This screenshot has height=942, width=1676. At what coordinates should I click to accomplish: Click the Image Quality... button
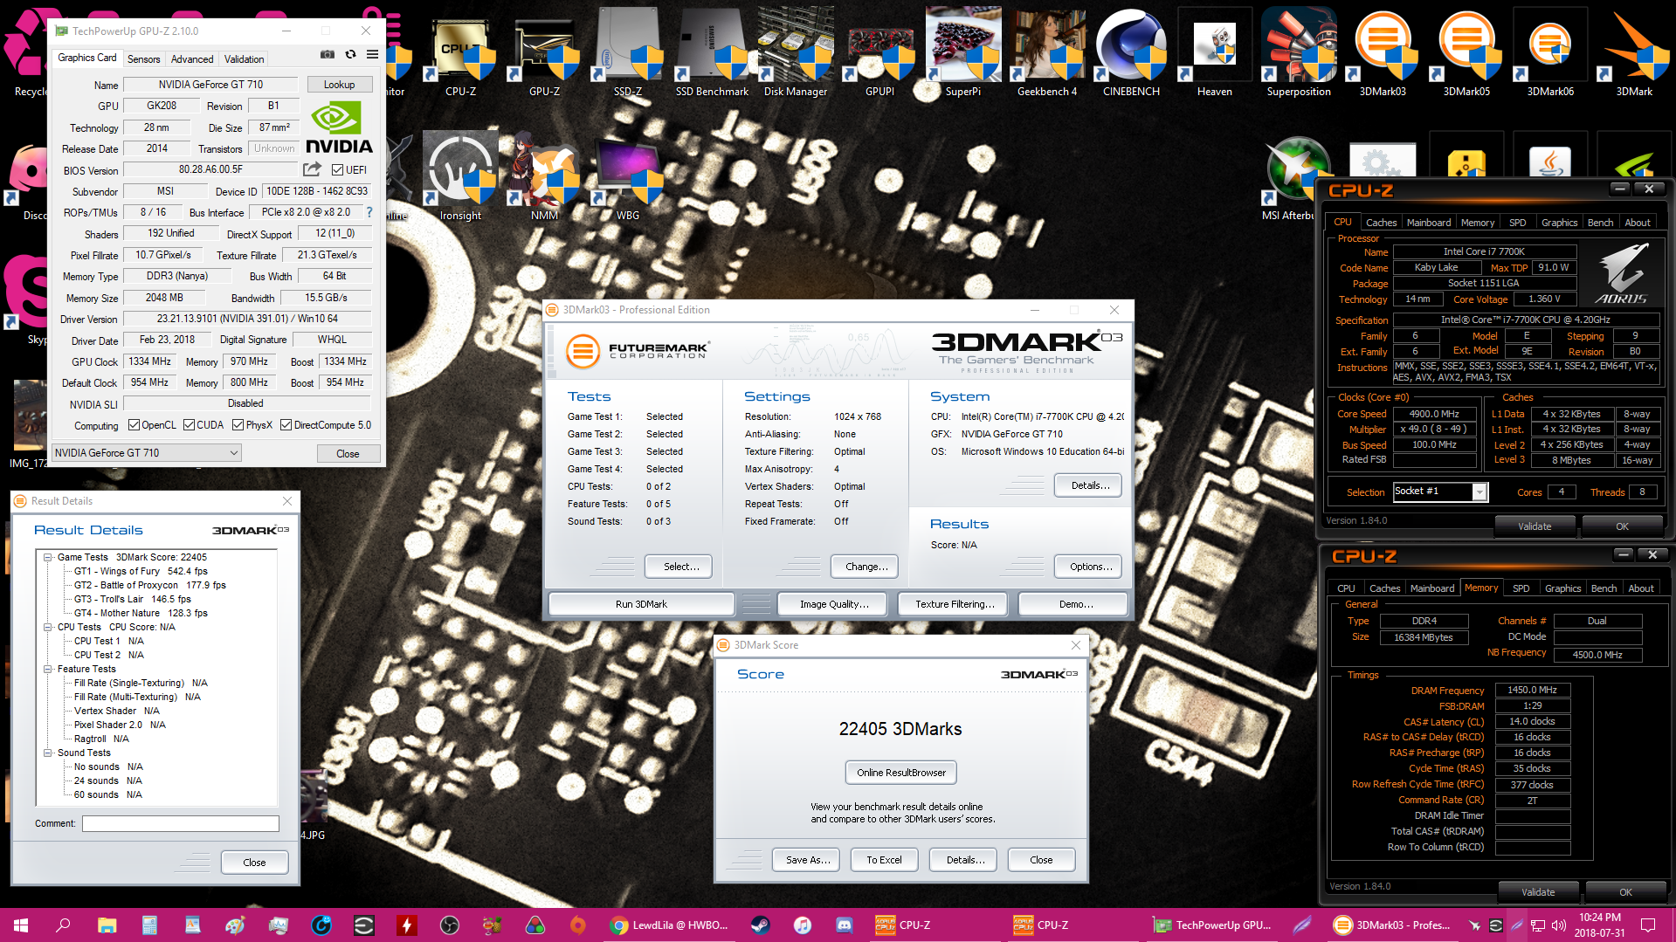tap(834, 604)
